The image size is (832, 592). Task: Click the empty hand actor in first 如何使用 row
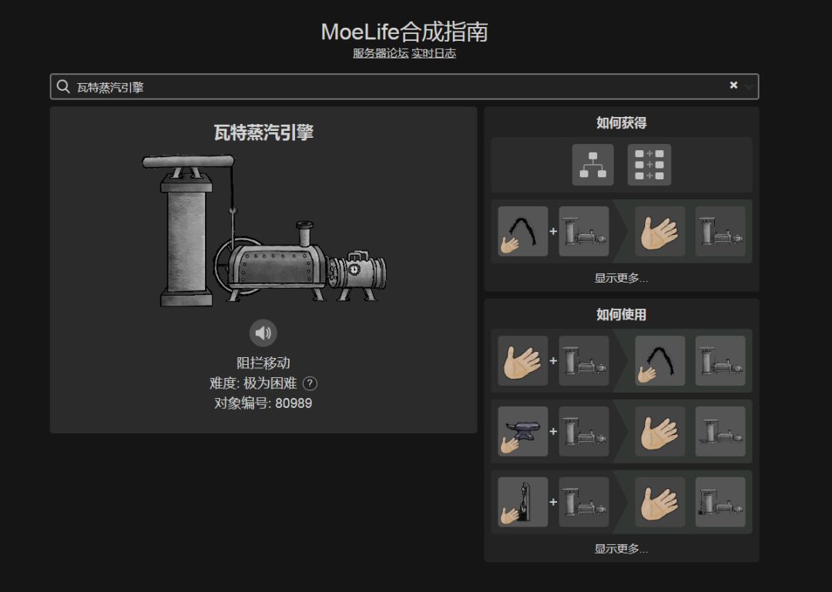pyautogui.click(x=522, y=361)
